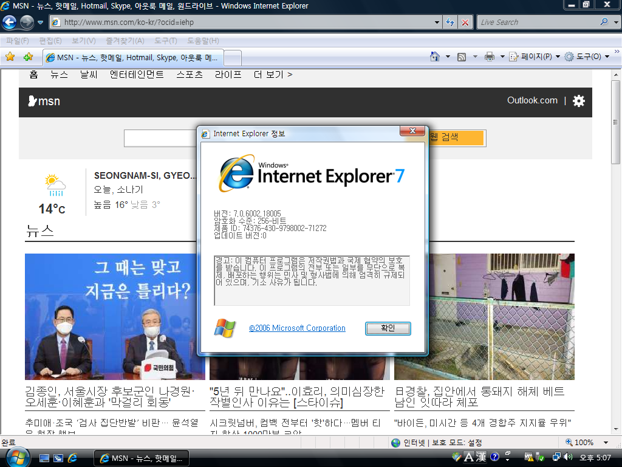Open the recent pages dropdown arrow
622x467 pixels.
pos(40,22)
